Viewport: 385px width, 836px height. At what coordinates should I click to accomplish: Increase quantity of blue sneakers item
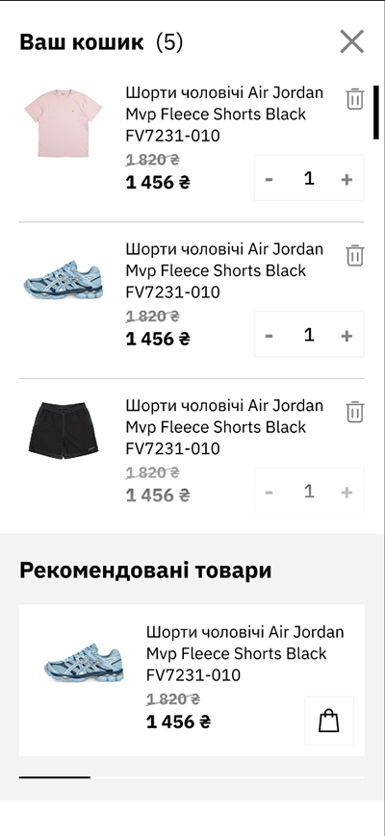pyautogui.click(x=346, y=336)
